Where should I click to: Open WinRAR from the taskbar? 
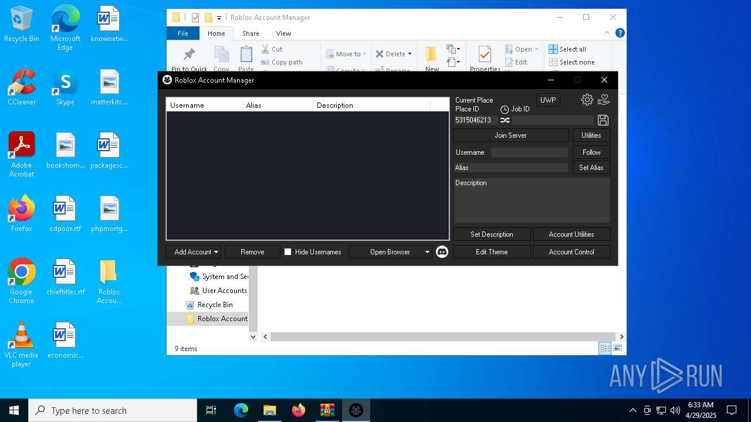[x=327, y=410]
